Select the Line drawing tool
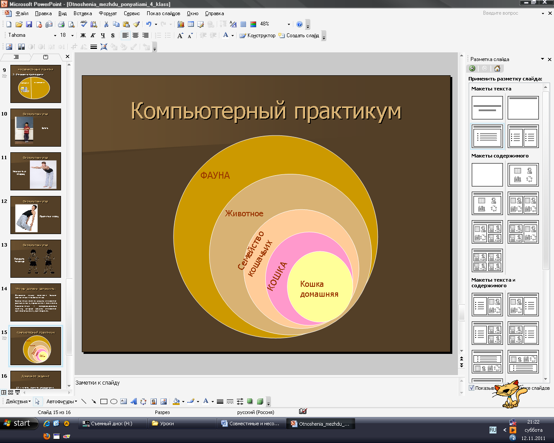Viewport: 554px width, 443px height. (x=84, y=401)
